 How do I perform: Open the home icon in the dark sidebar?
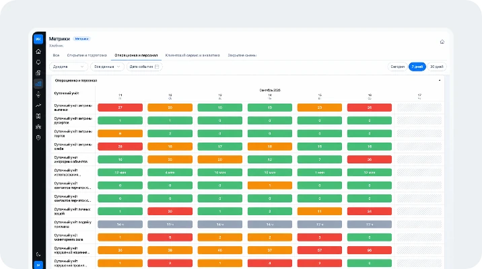pyautogui.click(x=38, y=51)
